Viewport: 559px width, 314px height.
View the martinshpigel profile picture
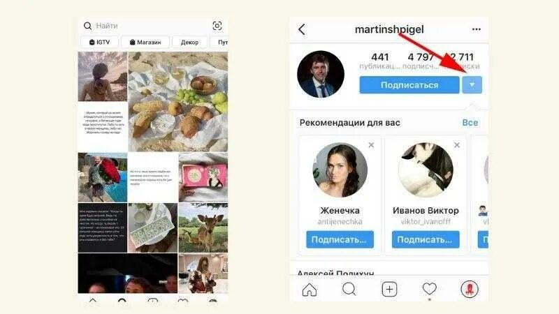click(321, 74)
